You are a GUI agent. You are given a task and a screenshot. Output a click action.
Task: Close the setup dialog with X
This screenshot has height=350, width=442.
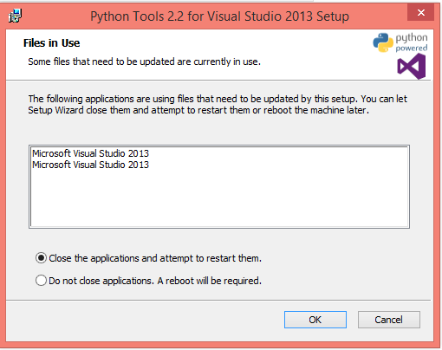[421, 12]
